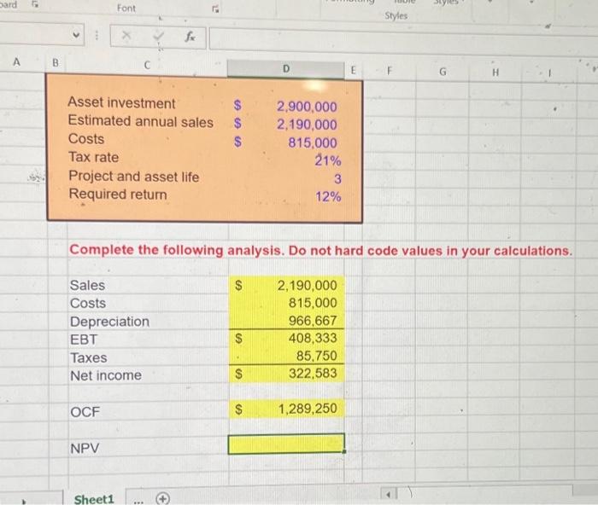Click the NPV label

85,448
